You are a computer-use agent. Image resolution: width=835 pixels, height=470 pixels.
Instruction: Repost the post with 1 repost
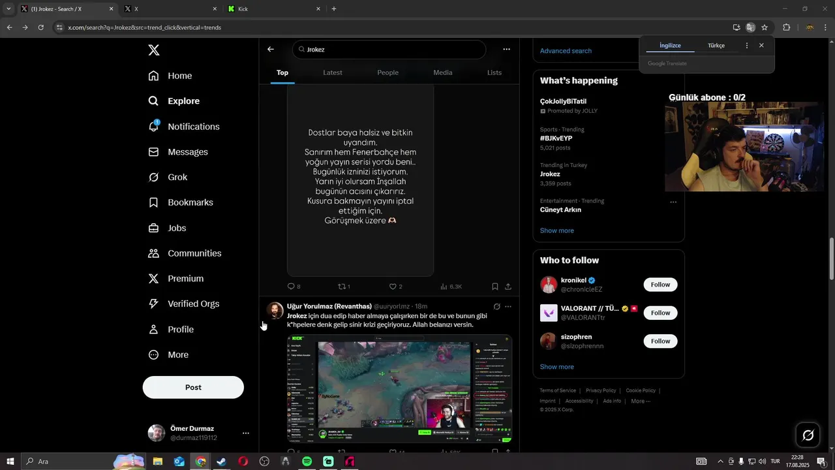[344, 287]
